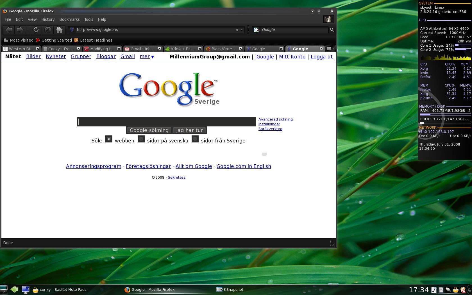Image resolution: width=472 pixels, height=295 pixels.
Task: Expand the mer dropdown on Google
Action: 147,56
